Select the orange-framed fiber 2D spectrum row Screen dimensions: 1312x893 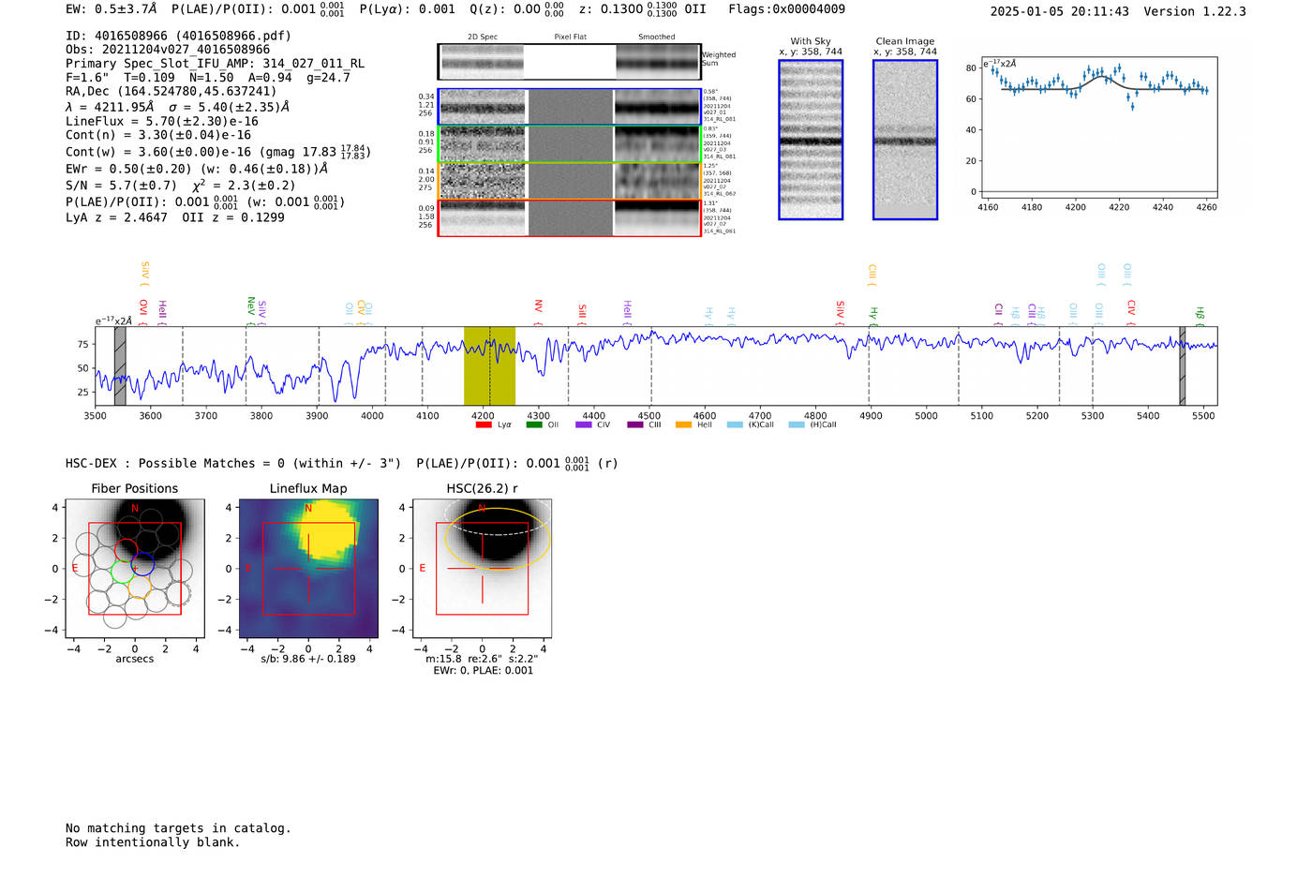569,181
